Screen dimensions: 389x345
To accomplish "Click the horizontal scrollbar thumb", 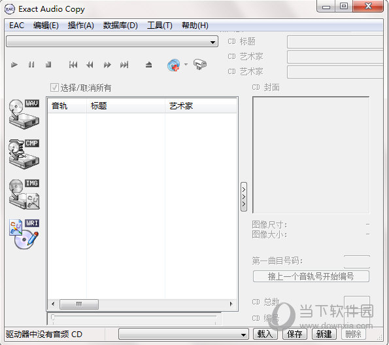I will click(79, 304).
